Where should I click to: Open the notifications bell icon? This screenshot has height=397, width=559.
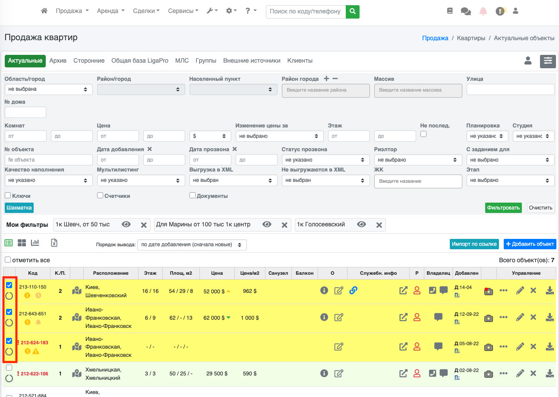(483, 12)
